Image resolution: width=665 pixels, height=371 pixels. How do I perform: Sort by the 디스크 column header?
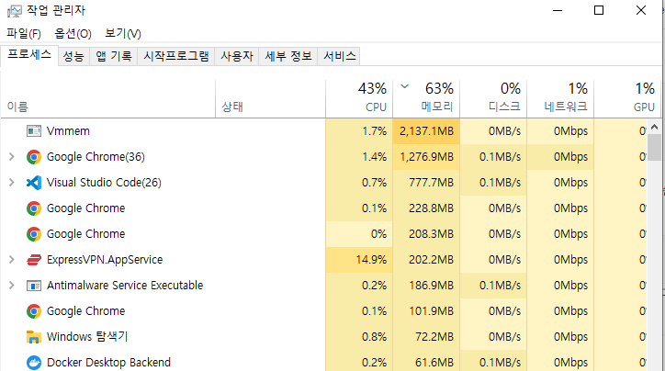click(493, 99)
